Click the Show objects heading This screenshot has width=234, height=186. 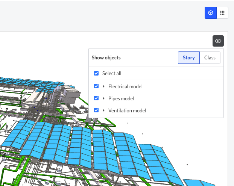(x=106, y=57)
